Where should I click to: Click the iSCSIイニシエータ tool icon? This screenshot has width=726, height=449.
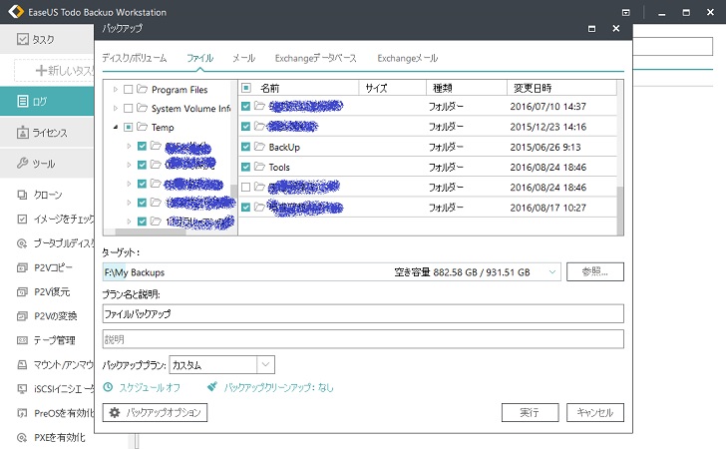coord(22,389)
